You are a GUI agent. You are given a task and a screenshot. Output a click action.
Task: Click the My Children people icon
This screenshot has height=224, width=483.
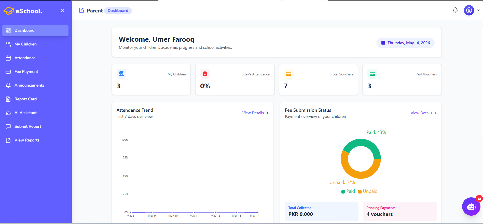[x=8, y=44]
